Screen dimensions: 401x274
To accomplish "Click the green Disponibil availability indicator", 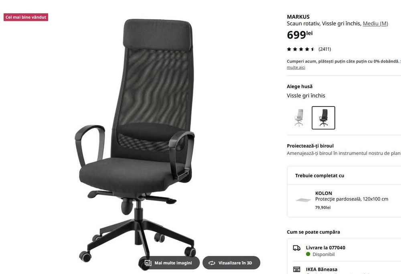I will 308,254.
